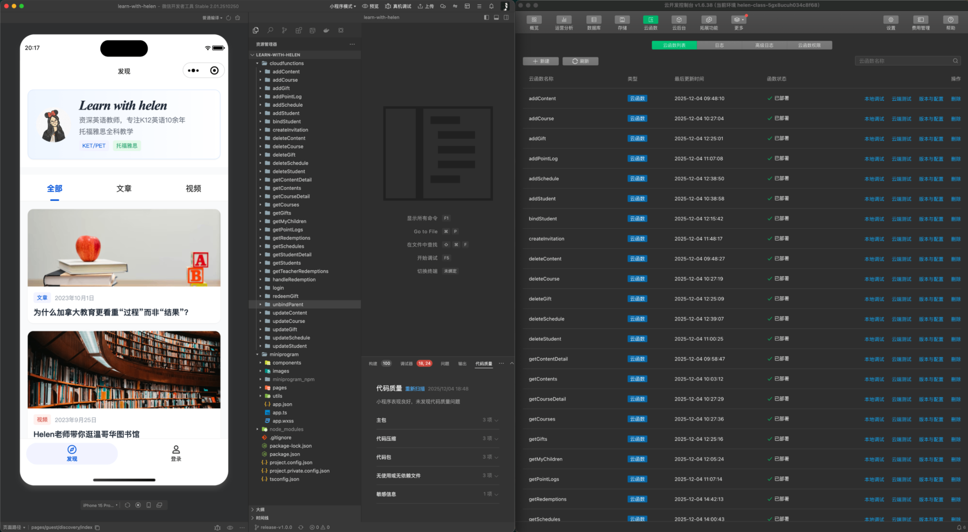Switch to the 日志 tab

tap(719, 45)
